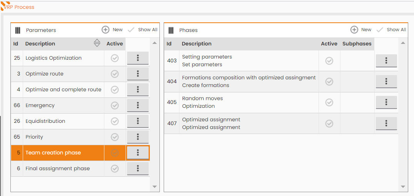This screenshot has height=196, width=414.
Task: Toggle Active check for Formations composition phase
Action: click(x=329, y=82)
